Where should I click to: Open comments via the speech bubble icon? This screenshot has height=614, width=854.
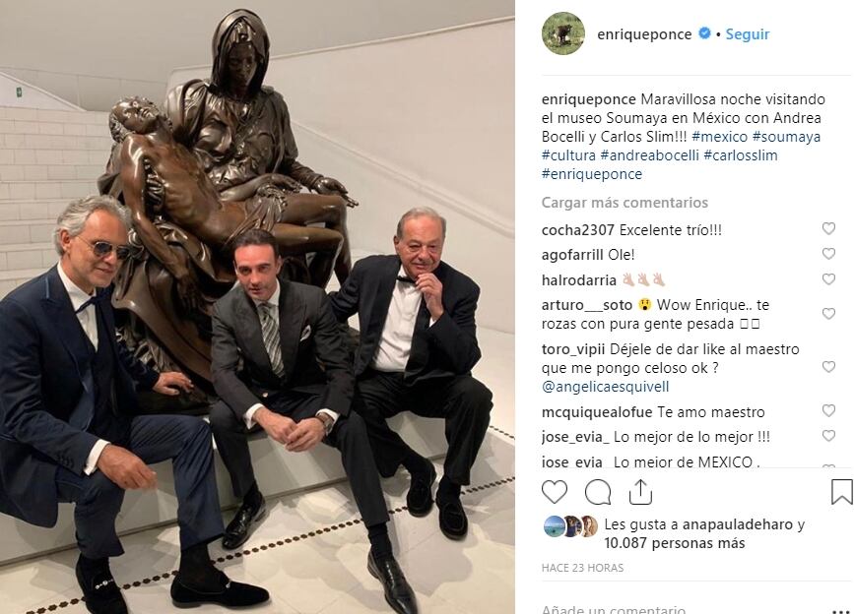[598, 493]
